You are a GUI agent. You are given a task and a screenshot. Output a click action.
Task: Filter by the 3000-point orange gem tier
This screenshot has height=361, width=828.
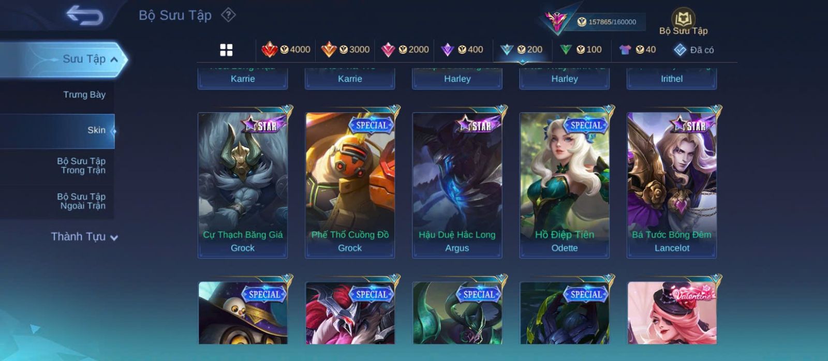coord(345,50)
